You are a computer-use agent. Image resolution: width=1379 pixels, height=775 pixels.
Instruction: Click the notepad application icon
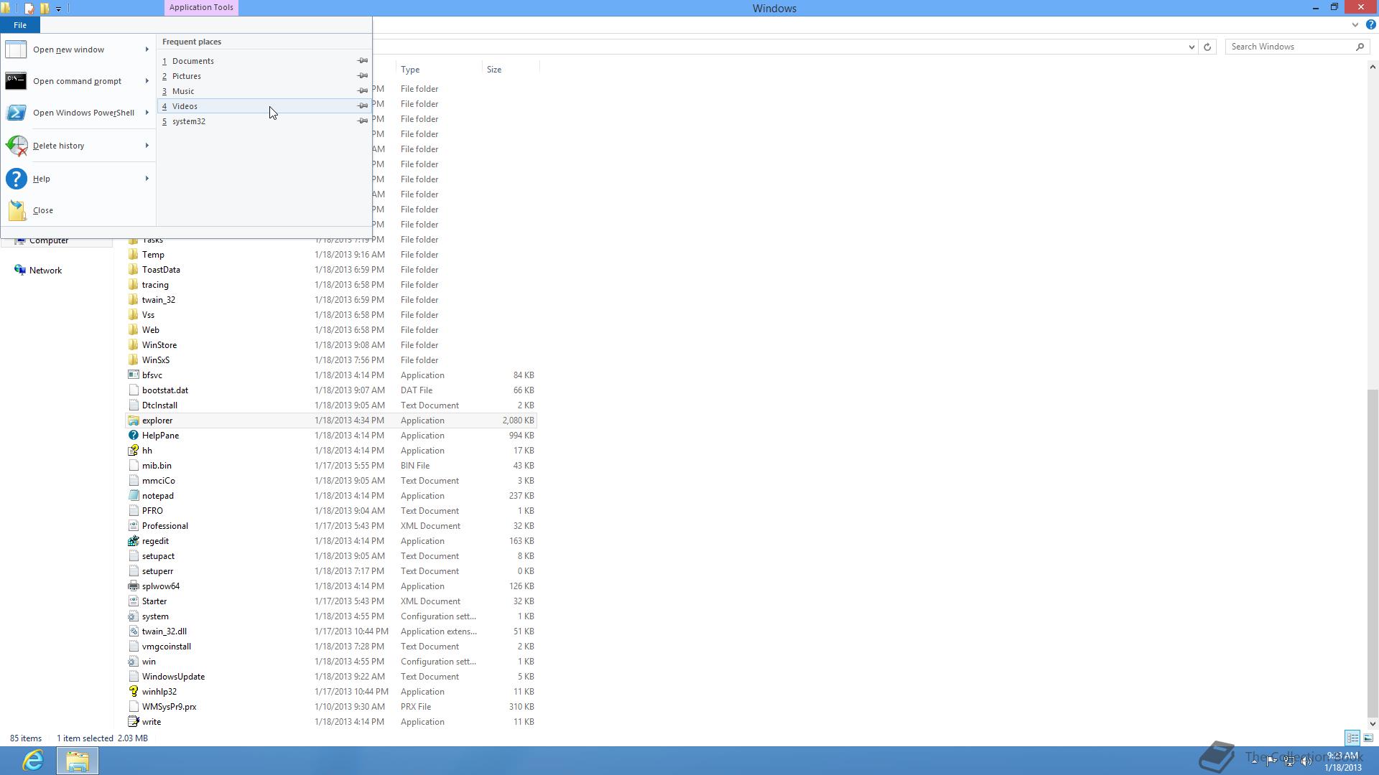tap(133, 496)
